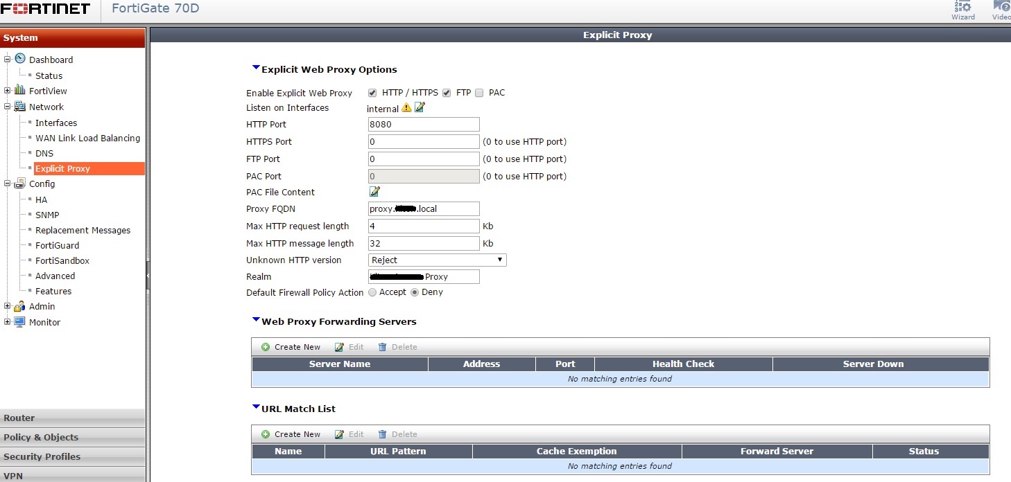Image resolution: width=1011 pixels, height=482 pixels.
Task: Click the sidebar collapse handle
Action: [x=148, y=275]
